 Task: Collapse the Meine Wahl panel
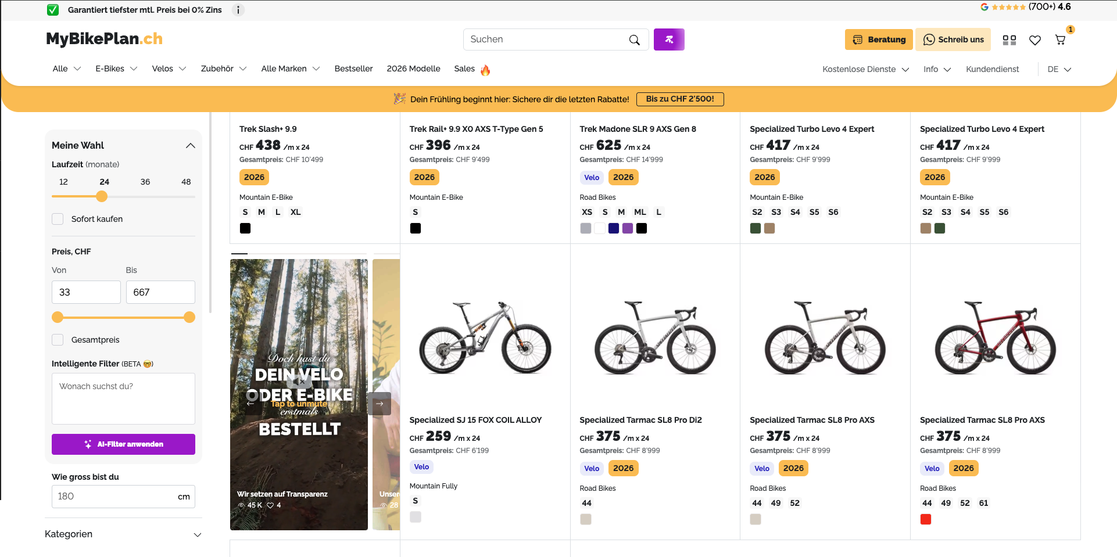click(x=191, y=145)
